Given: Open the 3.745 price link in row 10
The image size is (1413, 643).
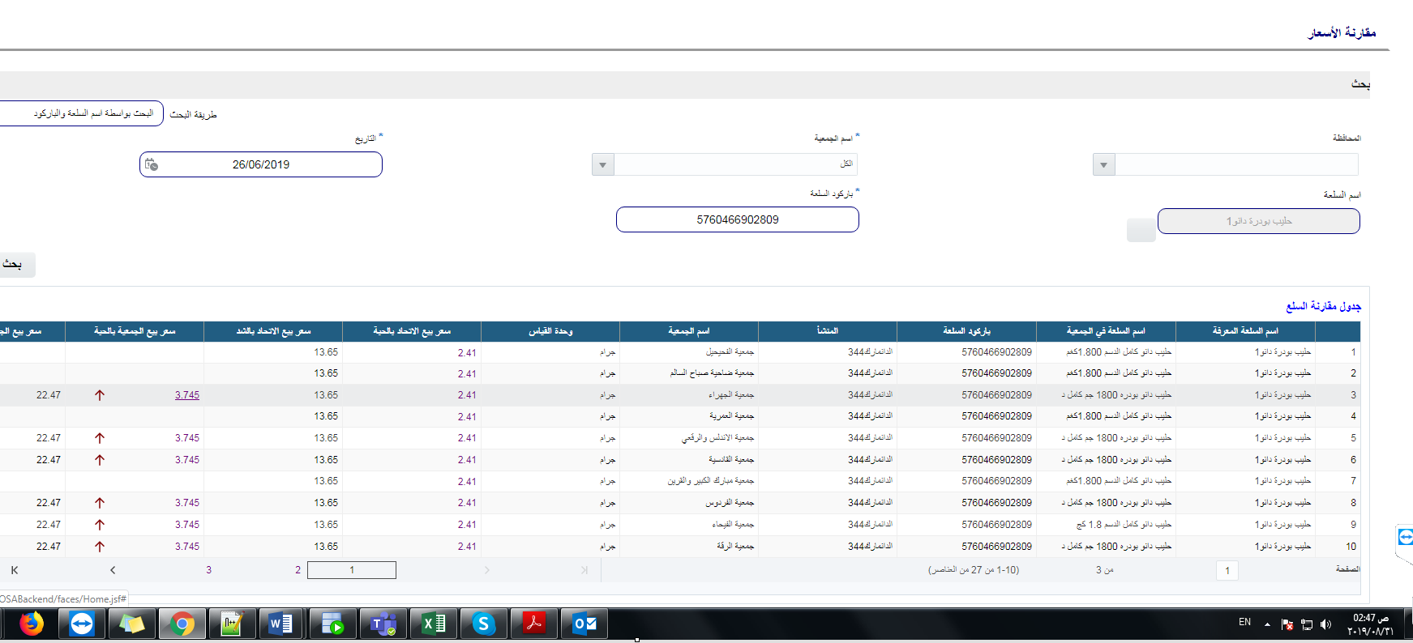Looking at the screenshot, I should click(x=186, y=547).
